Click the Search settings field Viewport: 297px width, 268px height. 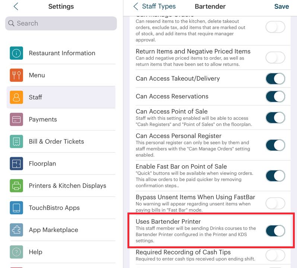coord(61,23)
